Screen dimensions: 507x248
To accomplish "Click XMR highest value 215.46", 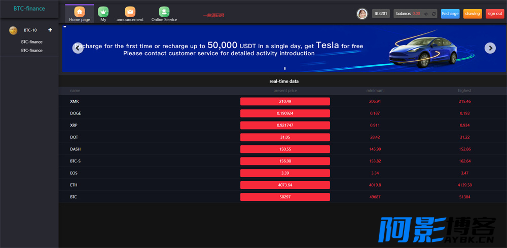I will 464,101.
